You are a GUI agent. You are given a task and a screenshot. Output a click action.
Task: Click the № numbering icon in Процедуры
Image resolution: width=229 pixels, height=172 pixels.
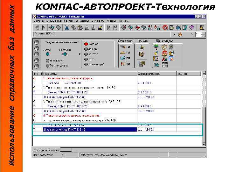tap(156, 65)
